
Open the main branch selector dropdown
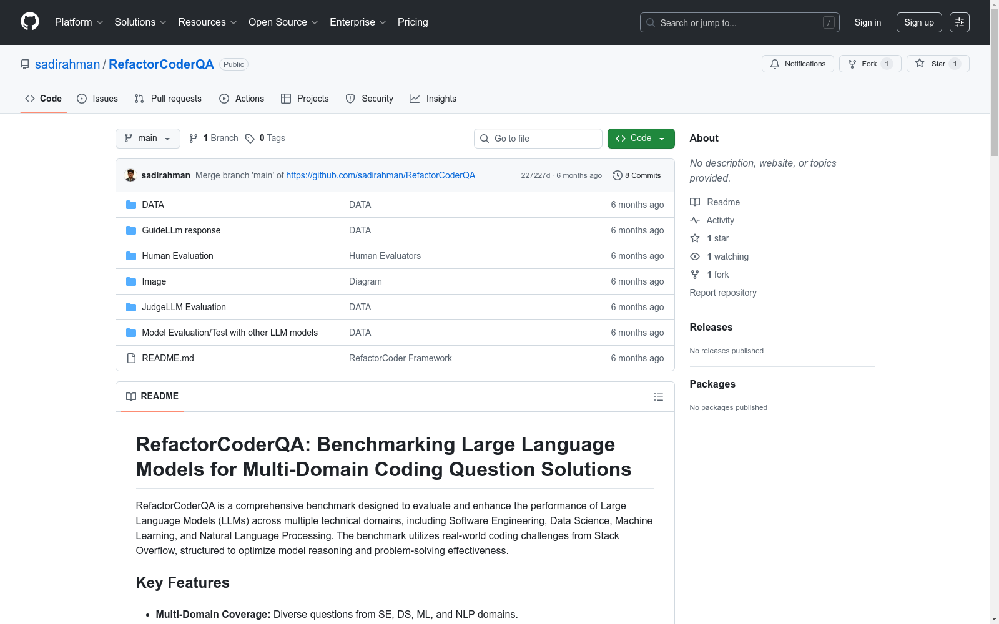[x=148, y=139]
